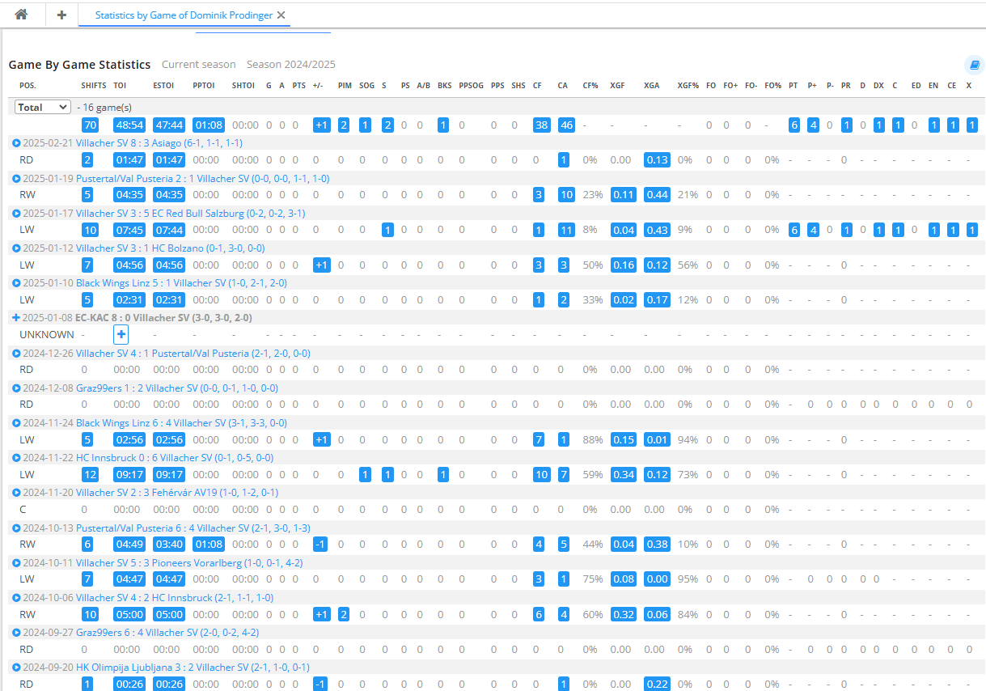The height and width of the screenshot is (691, 986).
Task: Click the play icon for 2024-10-13 Pustertal game
Action: (x=16, y=528)
